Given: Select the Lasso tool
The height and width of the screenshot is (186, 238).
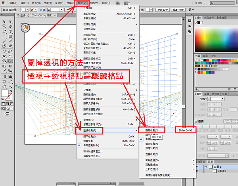Looking at the screenshot, I should tap(10, 26).
